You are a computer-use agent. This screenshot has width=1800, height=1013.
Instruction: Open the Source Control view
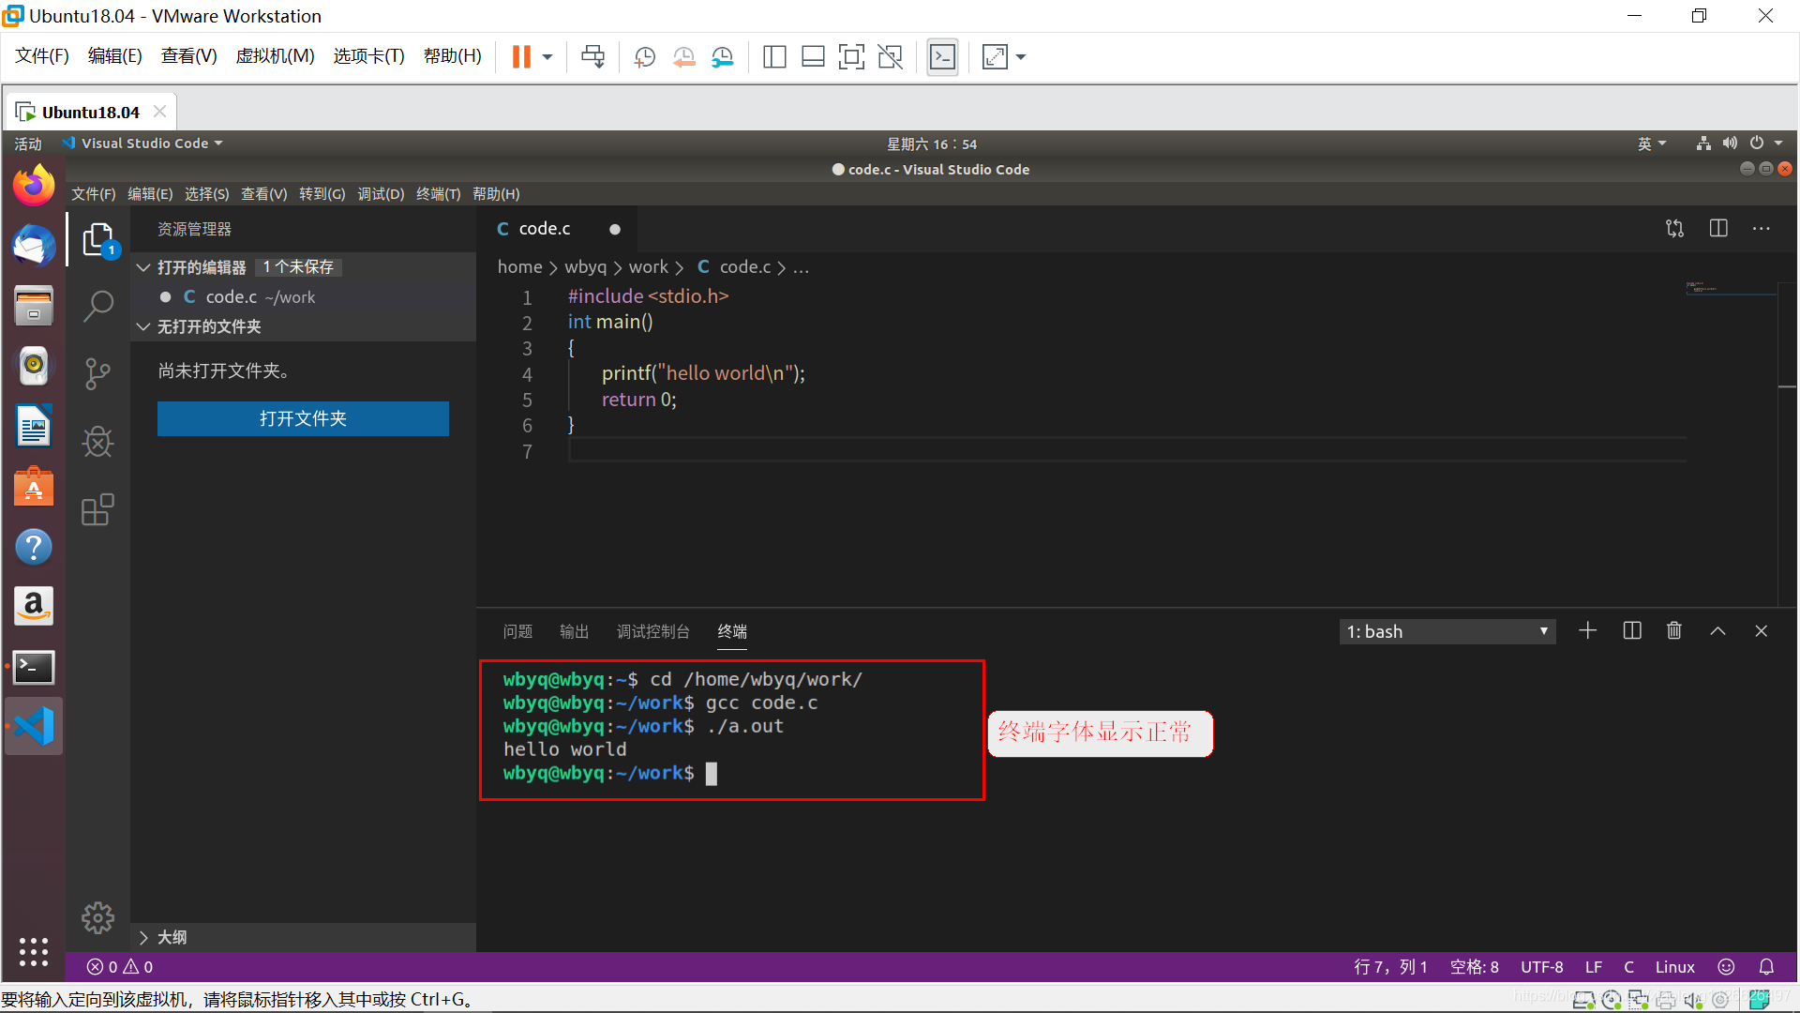coord(97,373)
